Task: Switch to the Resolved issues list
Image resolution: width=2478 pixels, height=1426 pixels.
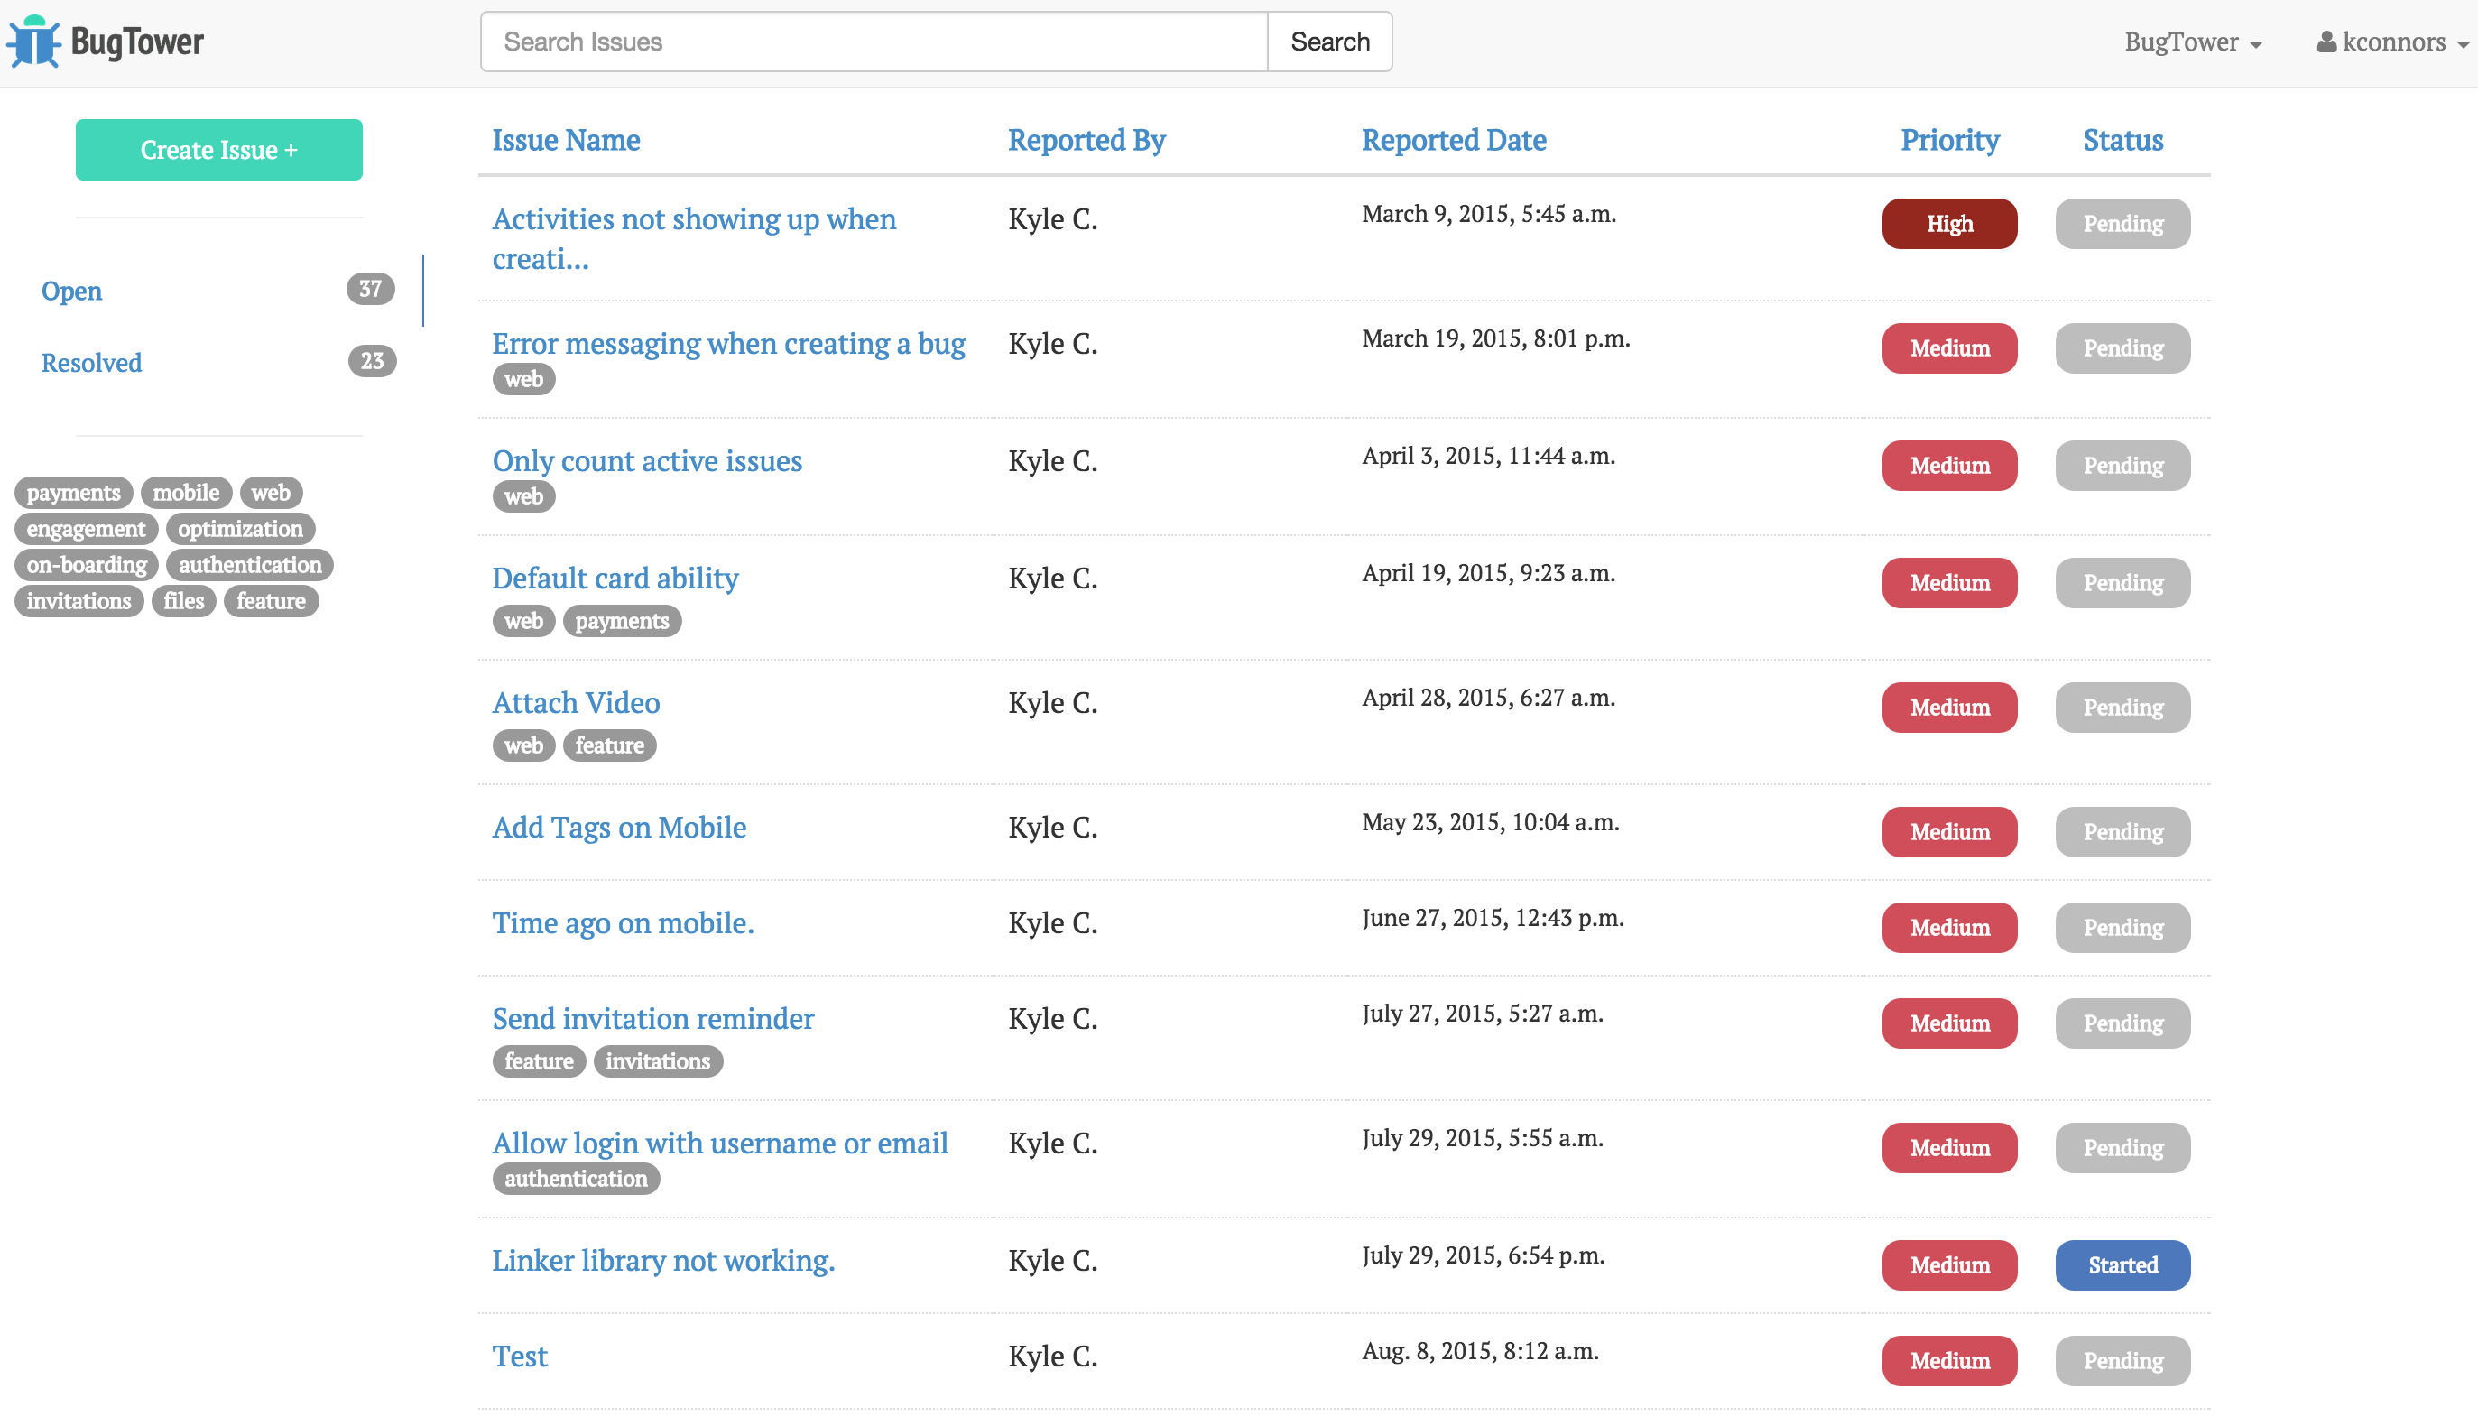Action: tap(91, 363)
